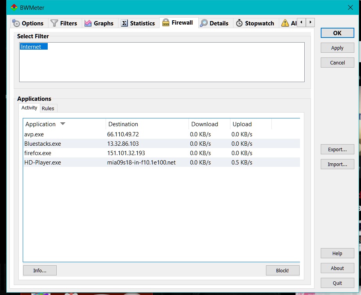The image size is (361, 295).
Task: Click the Graphs chart icon
Action: 88,23
